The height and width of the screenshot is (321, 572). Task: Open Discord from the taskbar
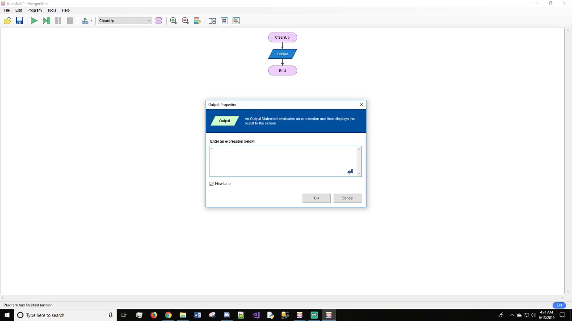tap(227, 315)
